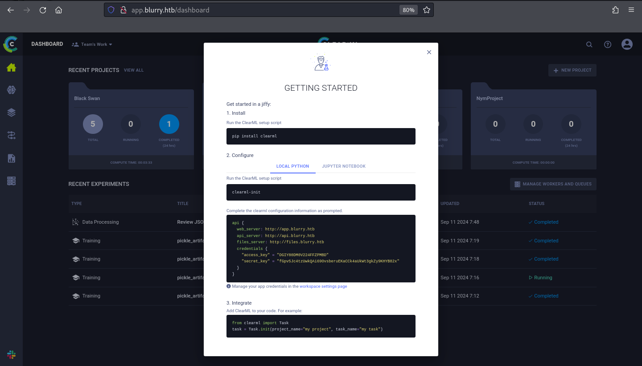Click the date Sep 11 2024 7:16
Screen dimensions: 642x366
pyautogui.click(x=460, y=278)
